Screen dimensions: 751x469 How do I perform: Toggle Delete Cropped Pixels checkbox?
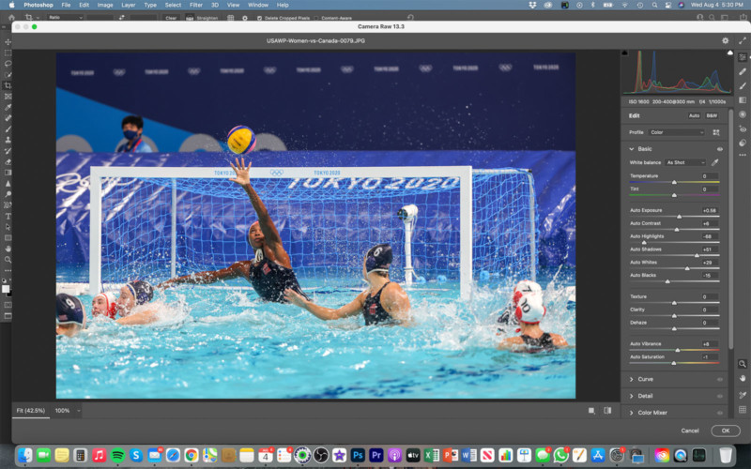[259, 18]
